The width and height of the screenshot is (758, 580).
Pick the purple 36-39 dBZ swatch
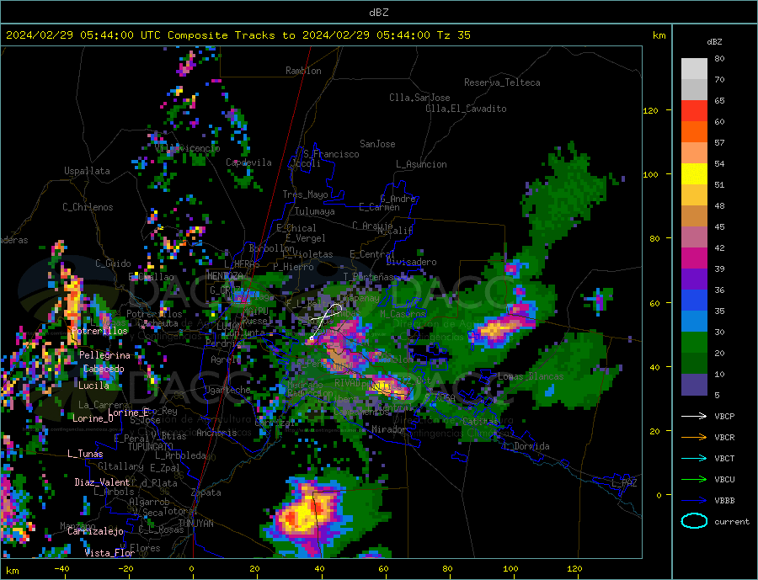point(694,279)
